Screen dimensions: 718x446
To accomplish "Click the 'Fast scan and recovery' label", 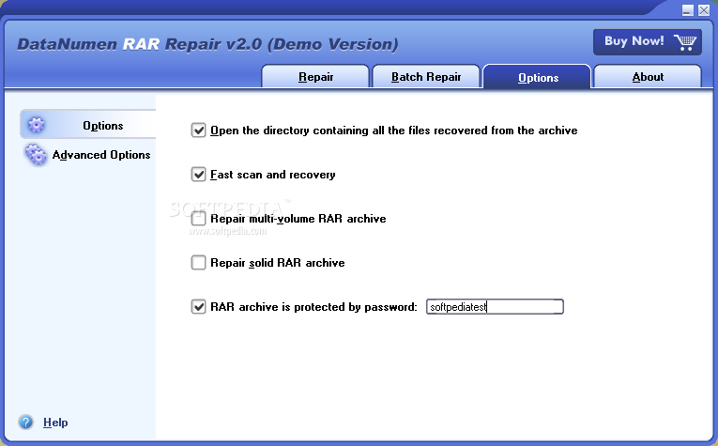I will point(272,175).
